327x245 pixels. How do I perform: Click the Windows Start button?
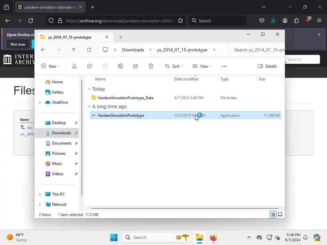114,237
